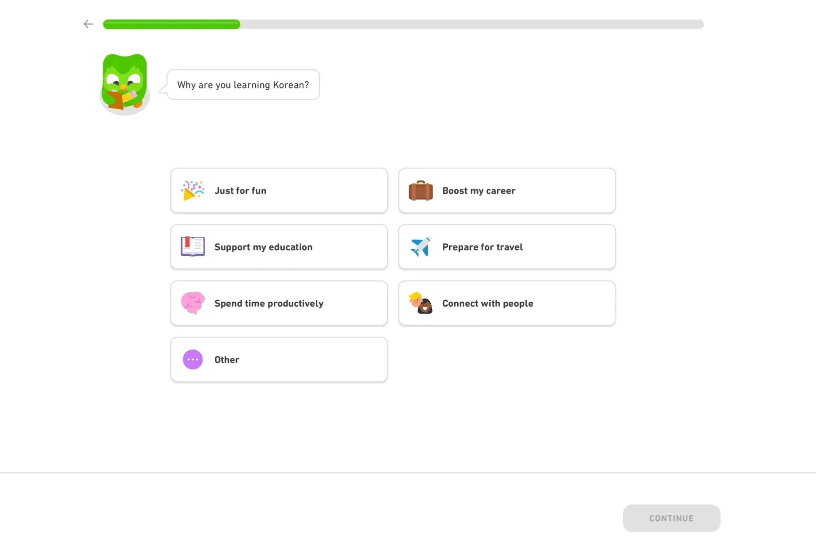Choose "Spend time productively" label
The height and width of the screenshot is (548, 816).
(269, 303)
